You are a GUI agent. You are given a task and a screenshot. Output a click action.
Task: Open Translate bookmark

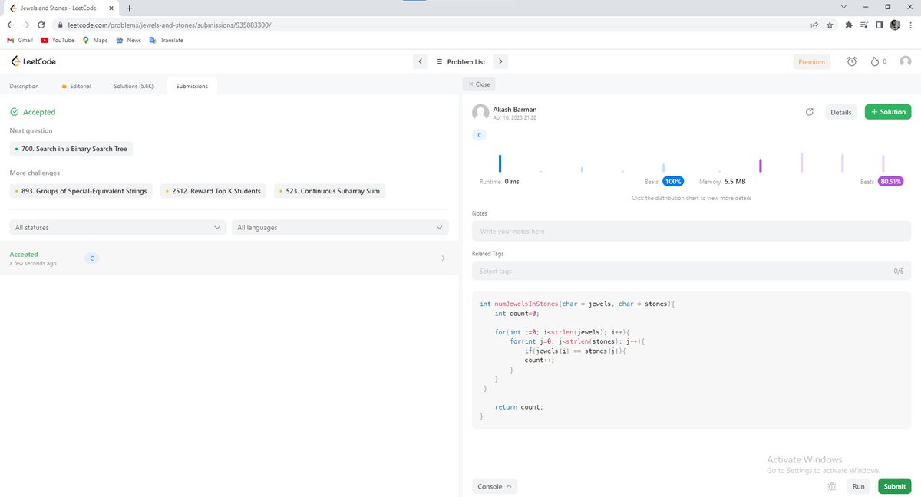coord(166,40)
